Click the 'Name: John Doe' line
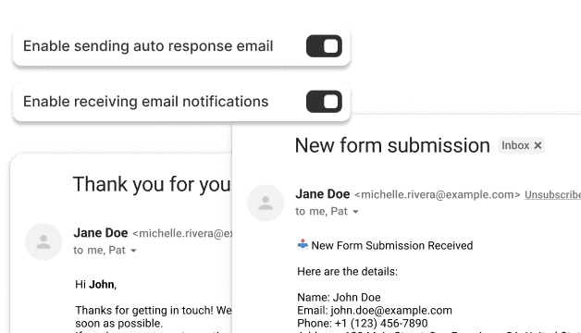This screenshot has height=333, width=581. click(x=339, y=298)
